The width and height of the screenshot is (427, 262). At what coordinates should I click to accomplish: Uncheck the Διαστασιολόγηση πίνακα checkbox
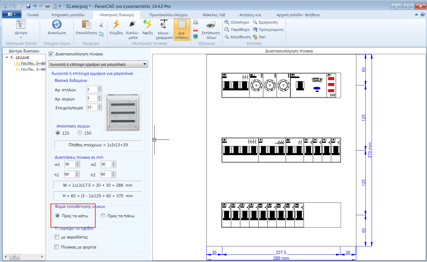tap(51, 54)
